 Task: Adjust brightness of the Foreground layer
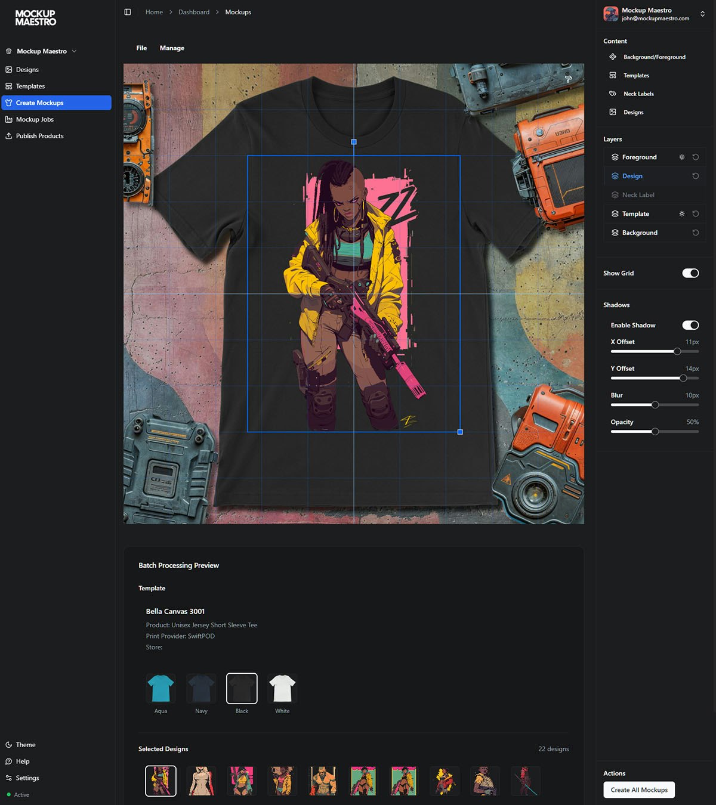click(x=682, y=157)
